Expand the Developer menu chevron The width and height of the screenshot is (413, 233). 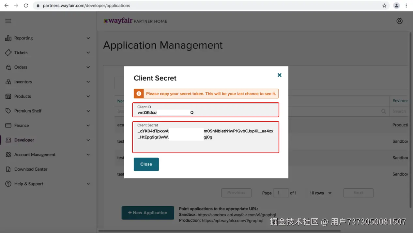tap(88, 140)
